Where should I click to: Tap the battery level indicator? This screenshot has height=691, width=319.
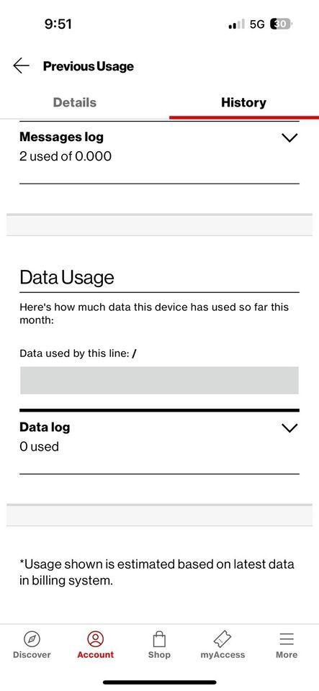[x=281, y=24]
